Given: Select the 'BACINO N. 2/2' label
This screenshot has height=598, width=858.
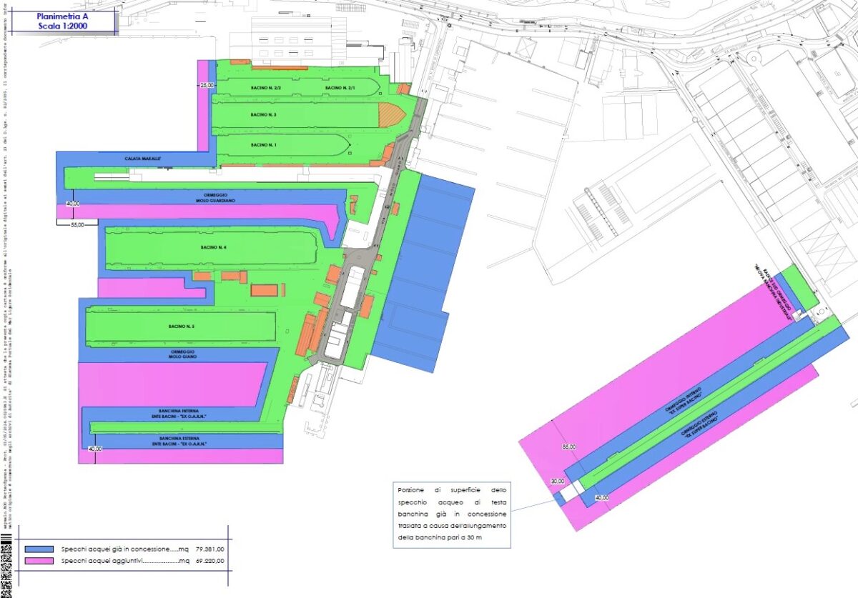Looking at the screenshot, I should (265, 87).
